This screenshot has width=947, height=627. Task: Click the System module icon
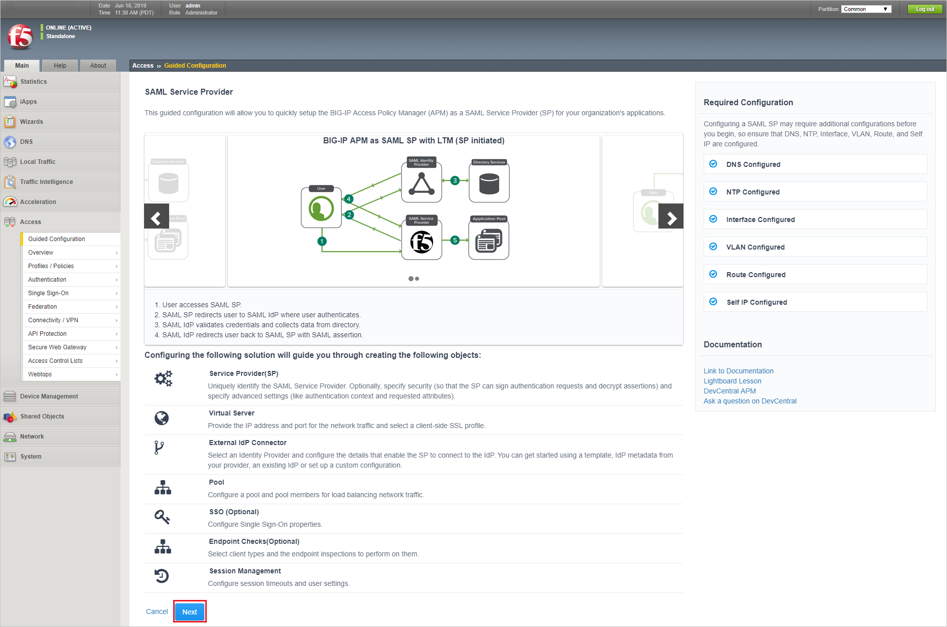click(10, 457)
